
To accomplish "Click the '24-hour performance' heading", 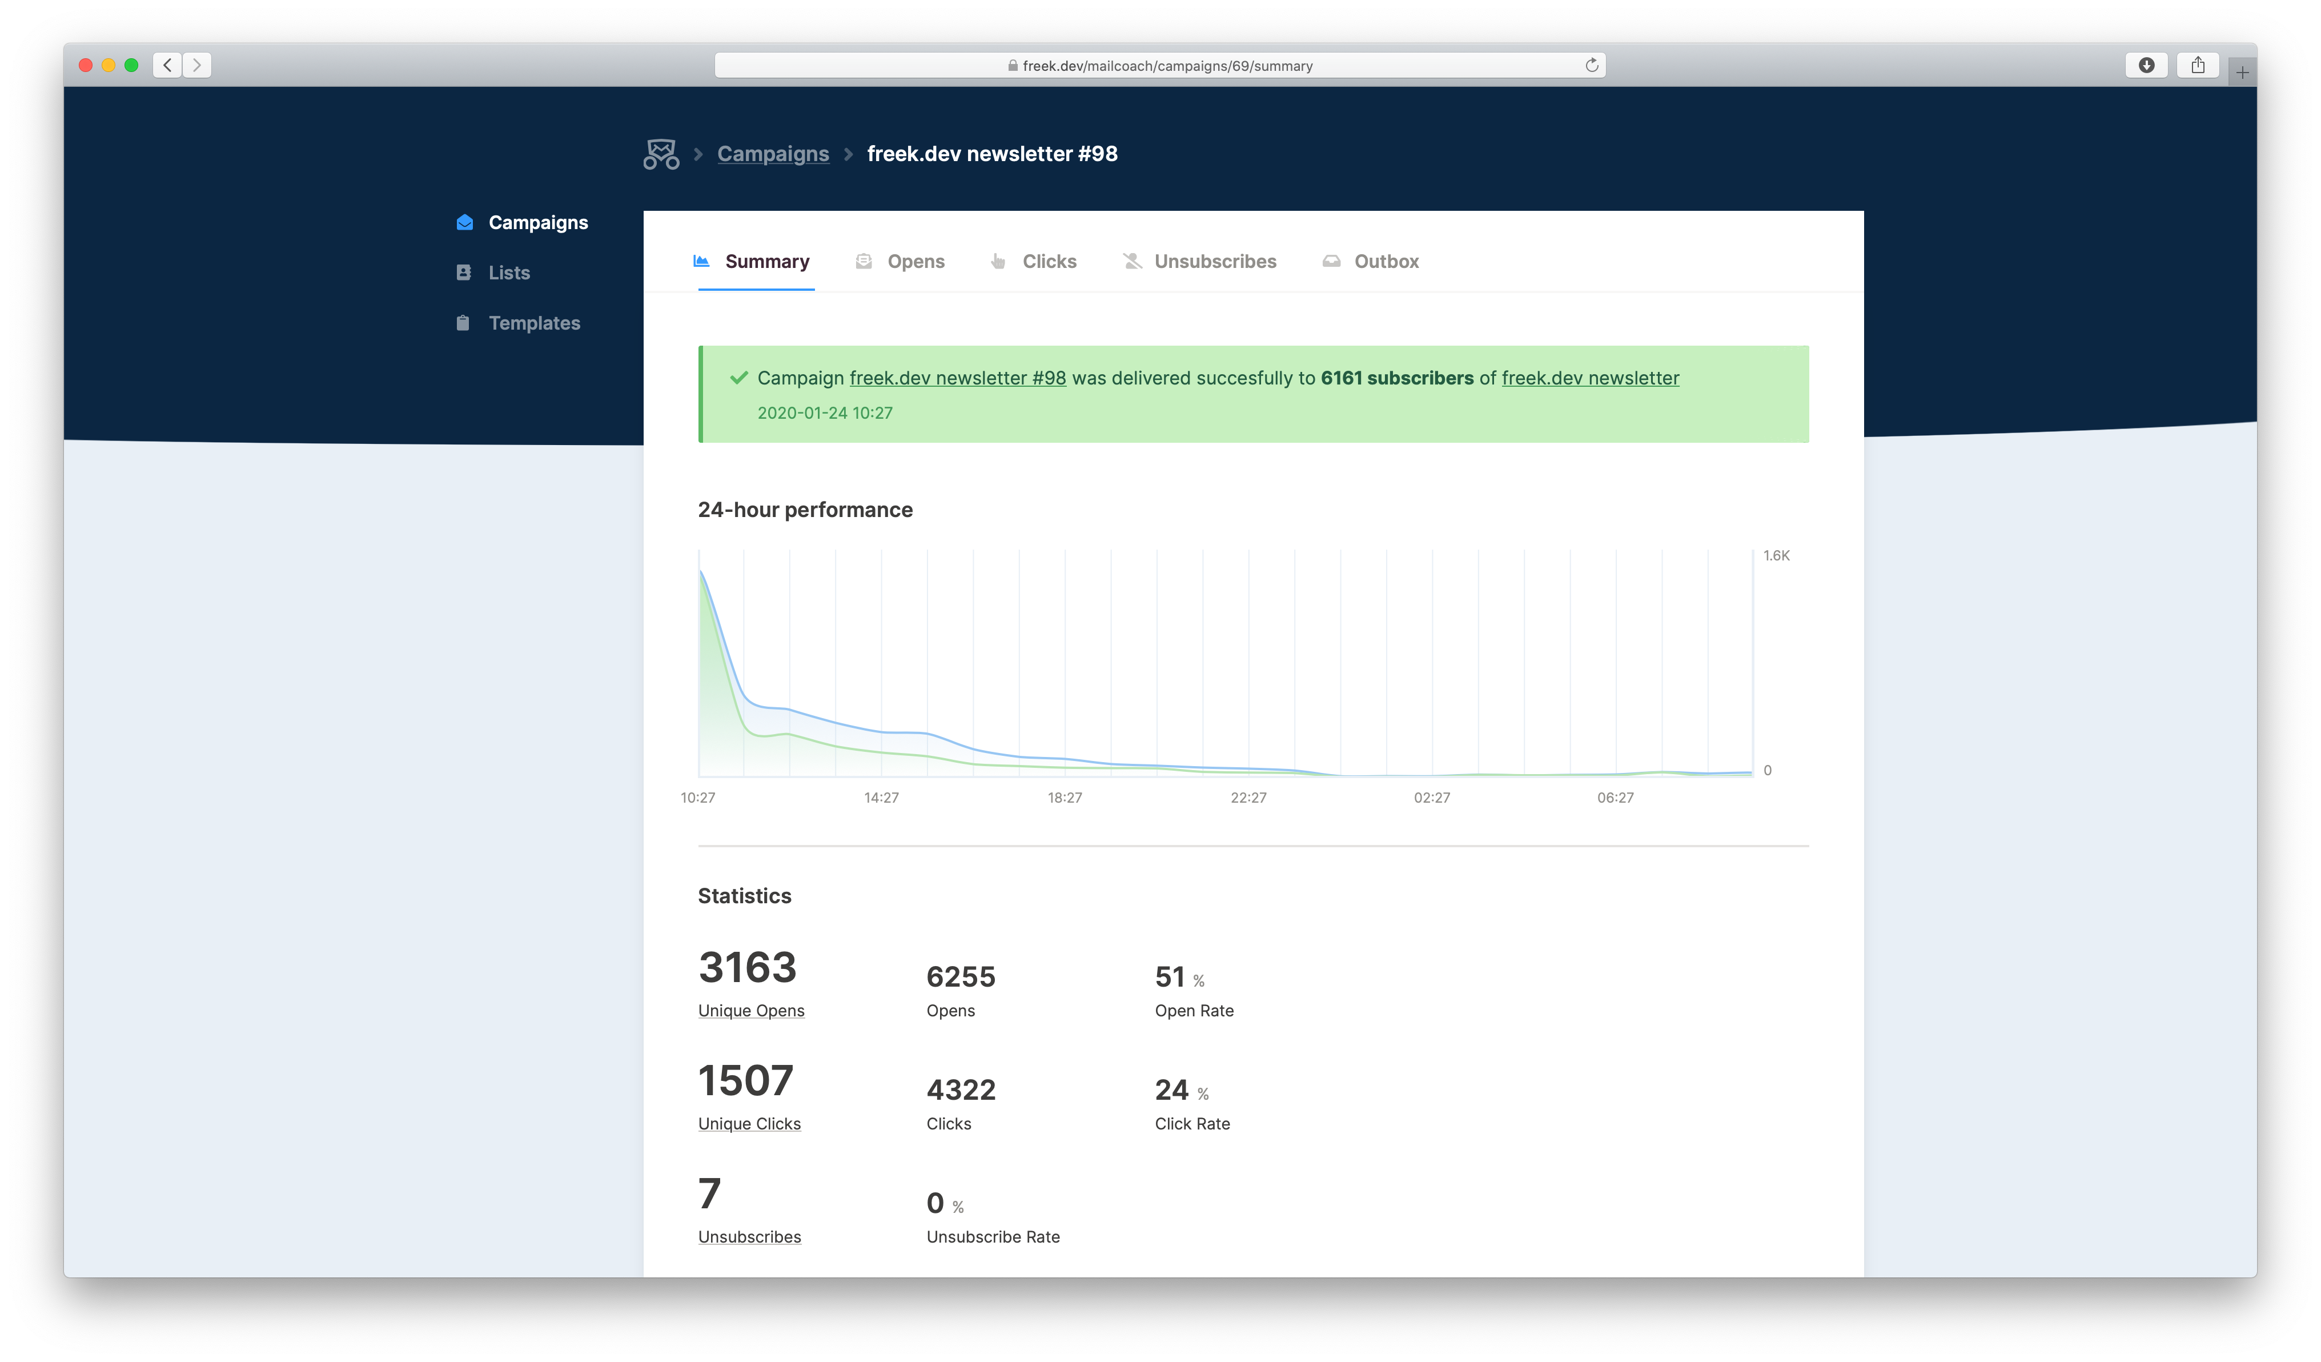I will click(805, 510).
